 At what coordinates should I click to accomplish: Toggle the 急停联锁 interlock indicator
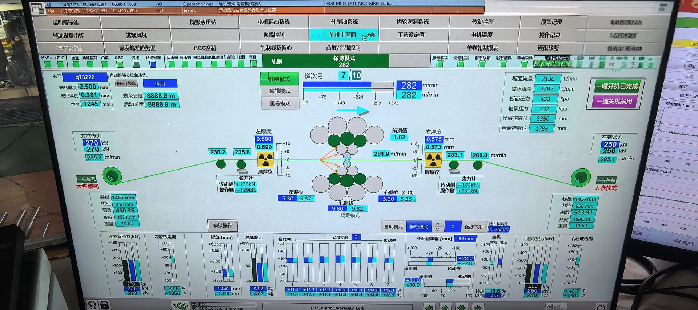440,64
